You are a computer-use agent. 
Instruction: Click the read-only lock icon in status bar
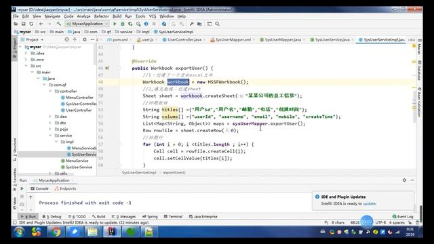[410, 222]
